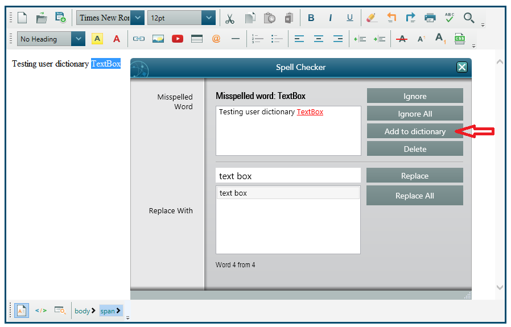This screenshot has height=327, width=511.
Task: Open the Times New Roman font dropdown
Action: [x=137, y=18]
